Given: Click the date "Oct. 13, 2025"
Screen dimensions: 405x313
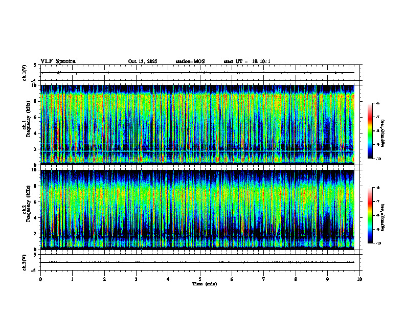Looking at the screenshot, I should 143,61.
